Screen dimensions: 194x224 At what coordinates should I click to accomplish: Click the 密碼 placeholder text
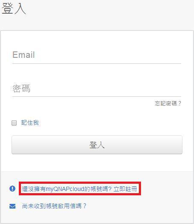(x=21, y=88)
